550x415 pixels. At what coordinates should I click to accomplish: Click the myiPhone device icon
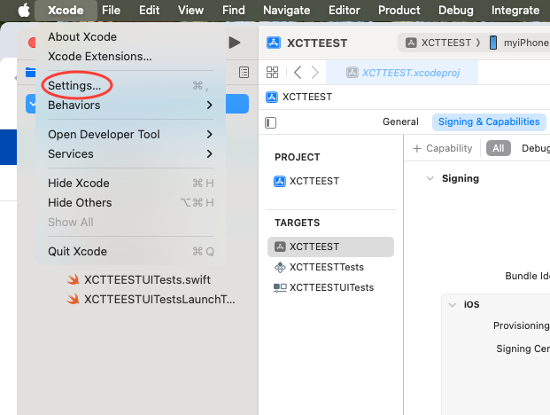click(493, 43)
